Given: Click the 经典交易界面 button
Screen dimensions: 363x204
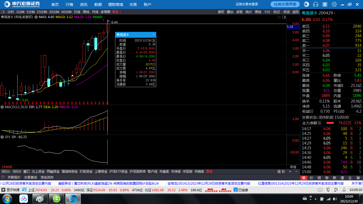Looking at the screenshot, I should (x=285, y=4).
